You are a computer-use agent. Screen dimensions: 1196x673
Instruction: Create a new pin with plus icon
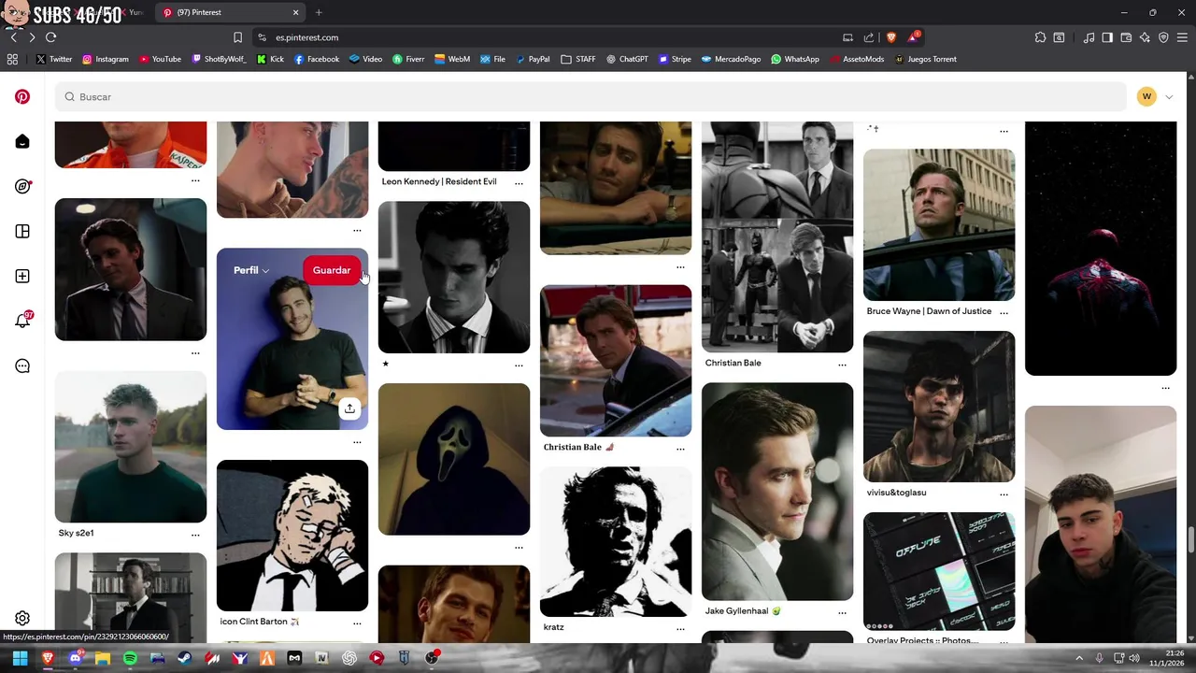(22, 276)
